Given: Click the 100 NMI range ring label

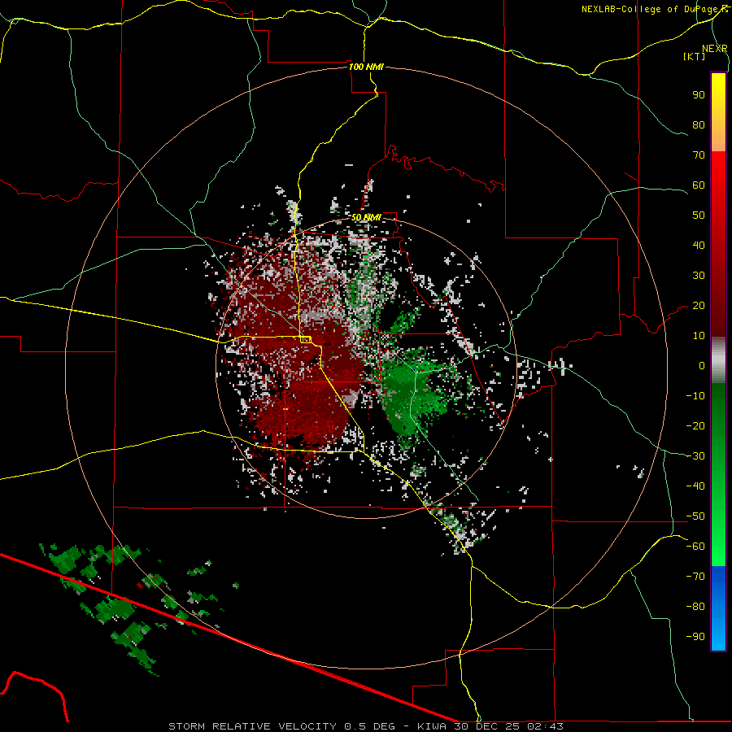Looking at the screenshot, I should tap(366, 67).
